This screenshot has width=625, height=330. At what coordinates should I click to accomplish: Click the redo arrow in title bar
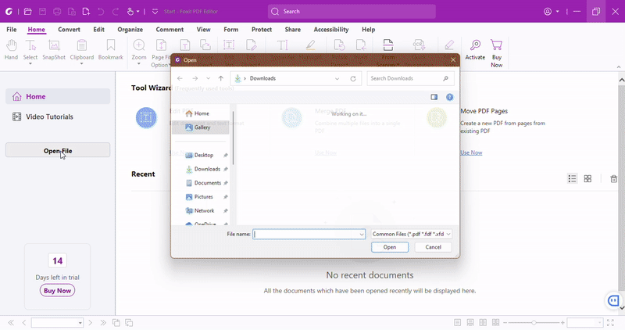(x=116, y=12)
